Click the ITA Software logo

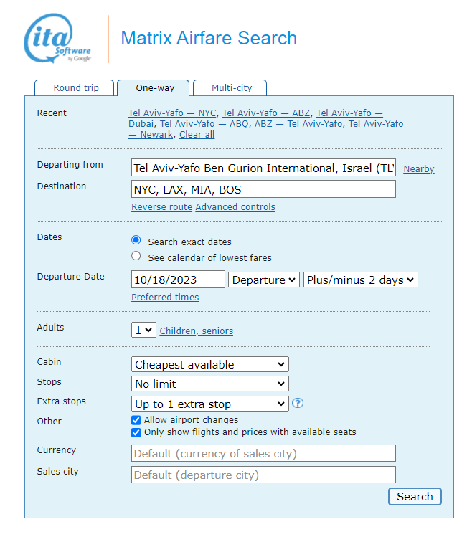57,38
